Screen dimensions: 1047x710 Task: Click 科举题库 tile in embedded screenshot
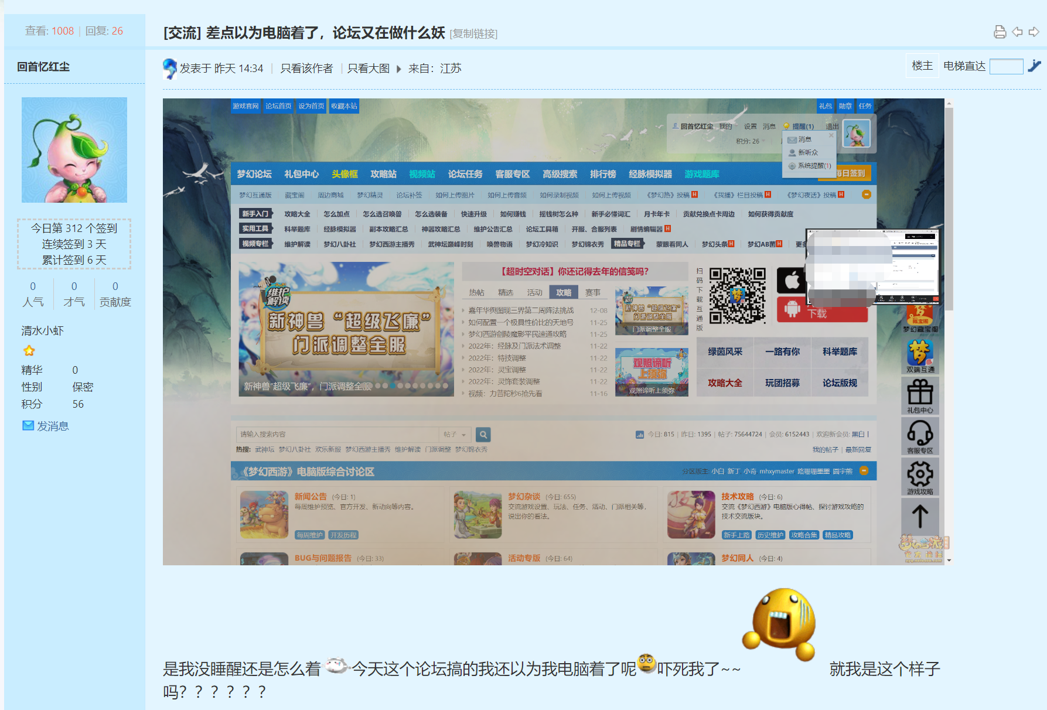click(840, 351)
